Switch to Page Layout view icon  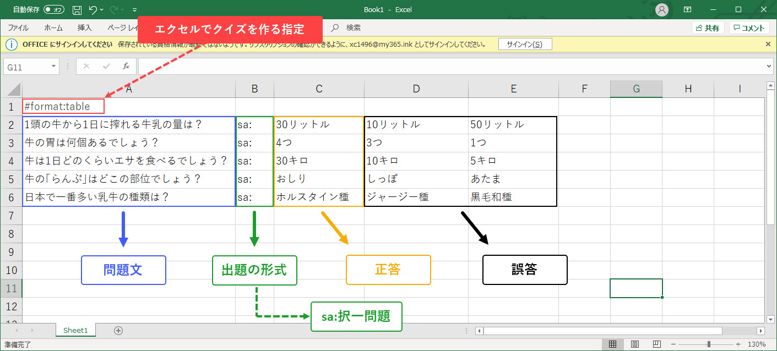pyautogui.click(x=634, y=344)
